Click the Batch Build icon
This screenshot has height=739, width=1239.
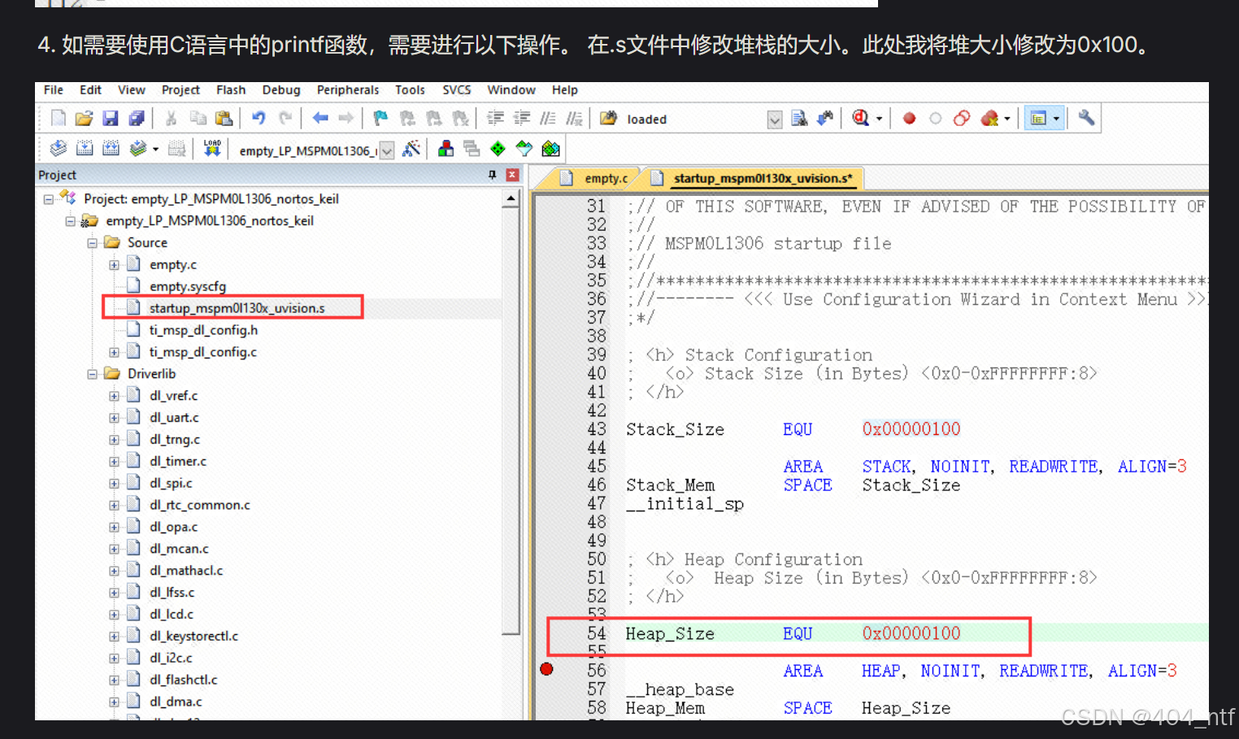click(x=137, y=149)
